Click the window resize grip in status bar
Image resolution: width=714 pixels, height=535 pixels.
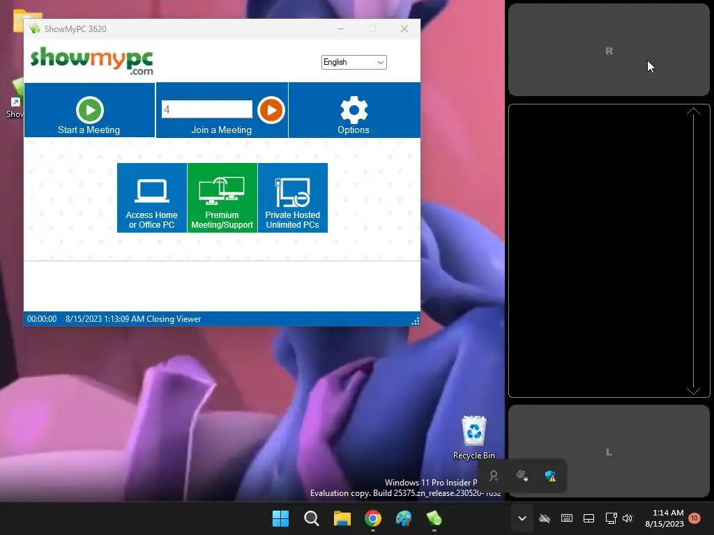coord(416,321)
